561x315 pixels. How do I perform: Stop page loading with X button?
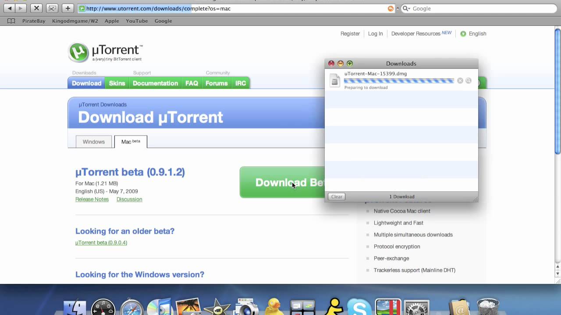tap(37, 8)
